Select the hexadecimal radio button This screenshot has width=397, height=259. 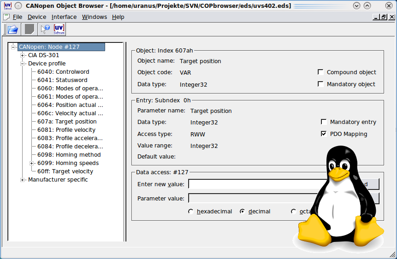[x=191, y=212]
